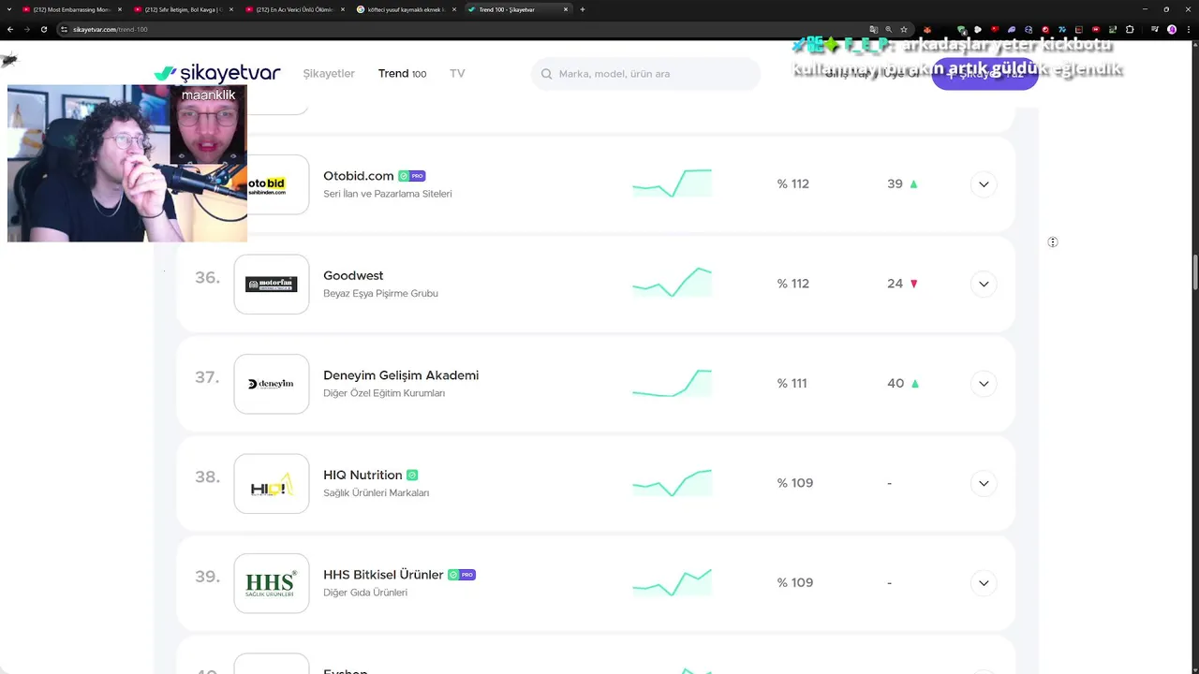Reload the page with the refresh icon

[43, 29]
